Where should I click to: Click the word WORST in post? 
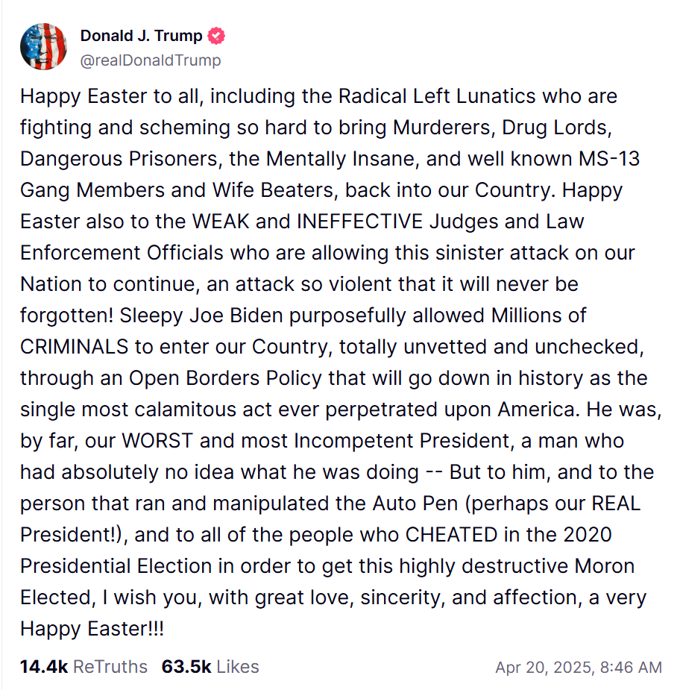pos(157,441)
